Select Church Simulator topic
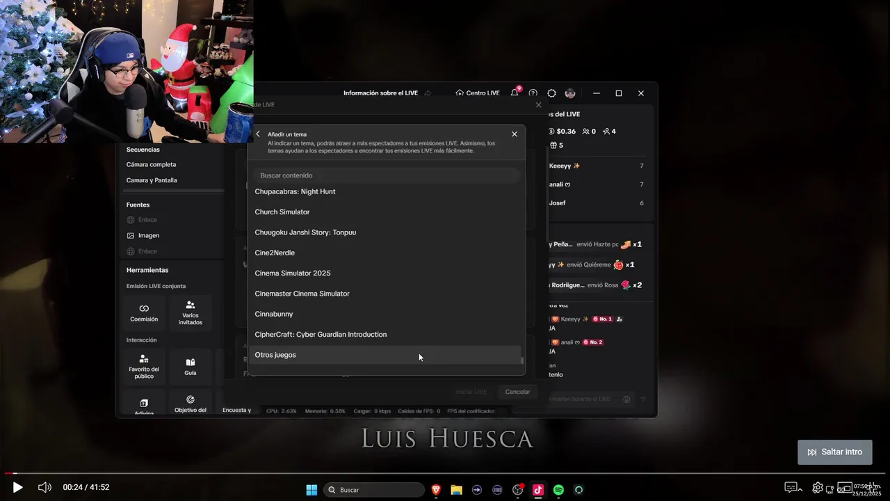 coord(386,212)
